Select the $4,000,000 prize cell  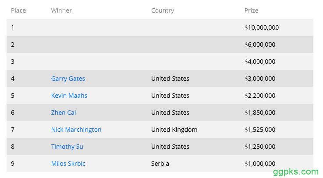pyautogui.click(x=260, y=62)
